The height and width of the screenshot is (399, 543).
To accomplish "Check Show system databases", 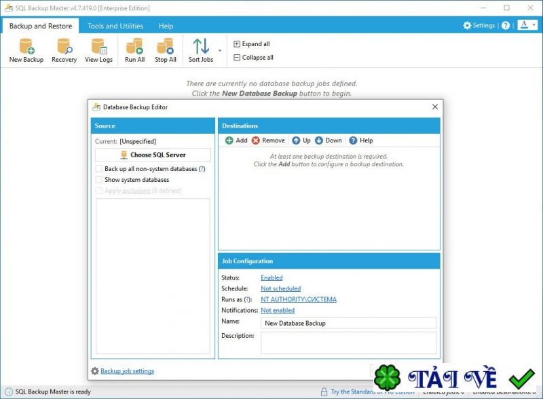I will click(x=98, y=180).
